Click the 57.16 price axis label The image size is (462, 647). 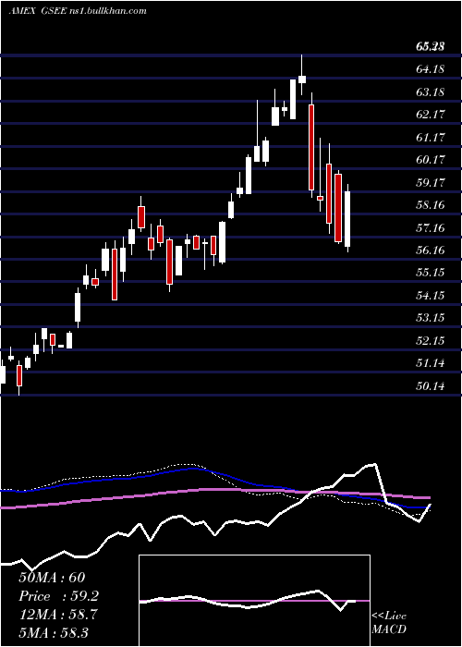tap(431, 227)
